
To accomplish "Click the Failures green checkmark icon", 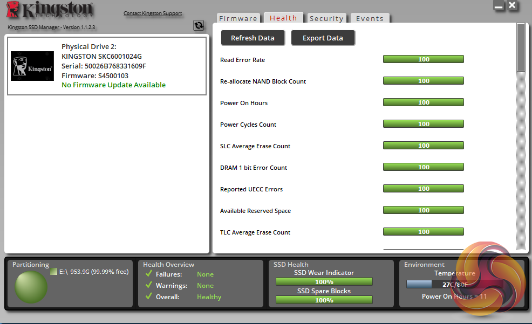I will (x=148, y=273).
